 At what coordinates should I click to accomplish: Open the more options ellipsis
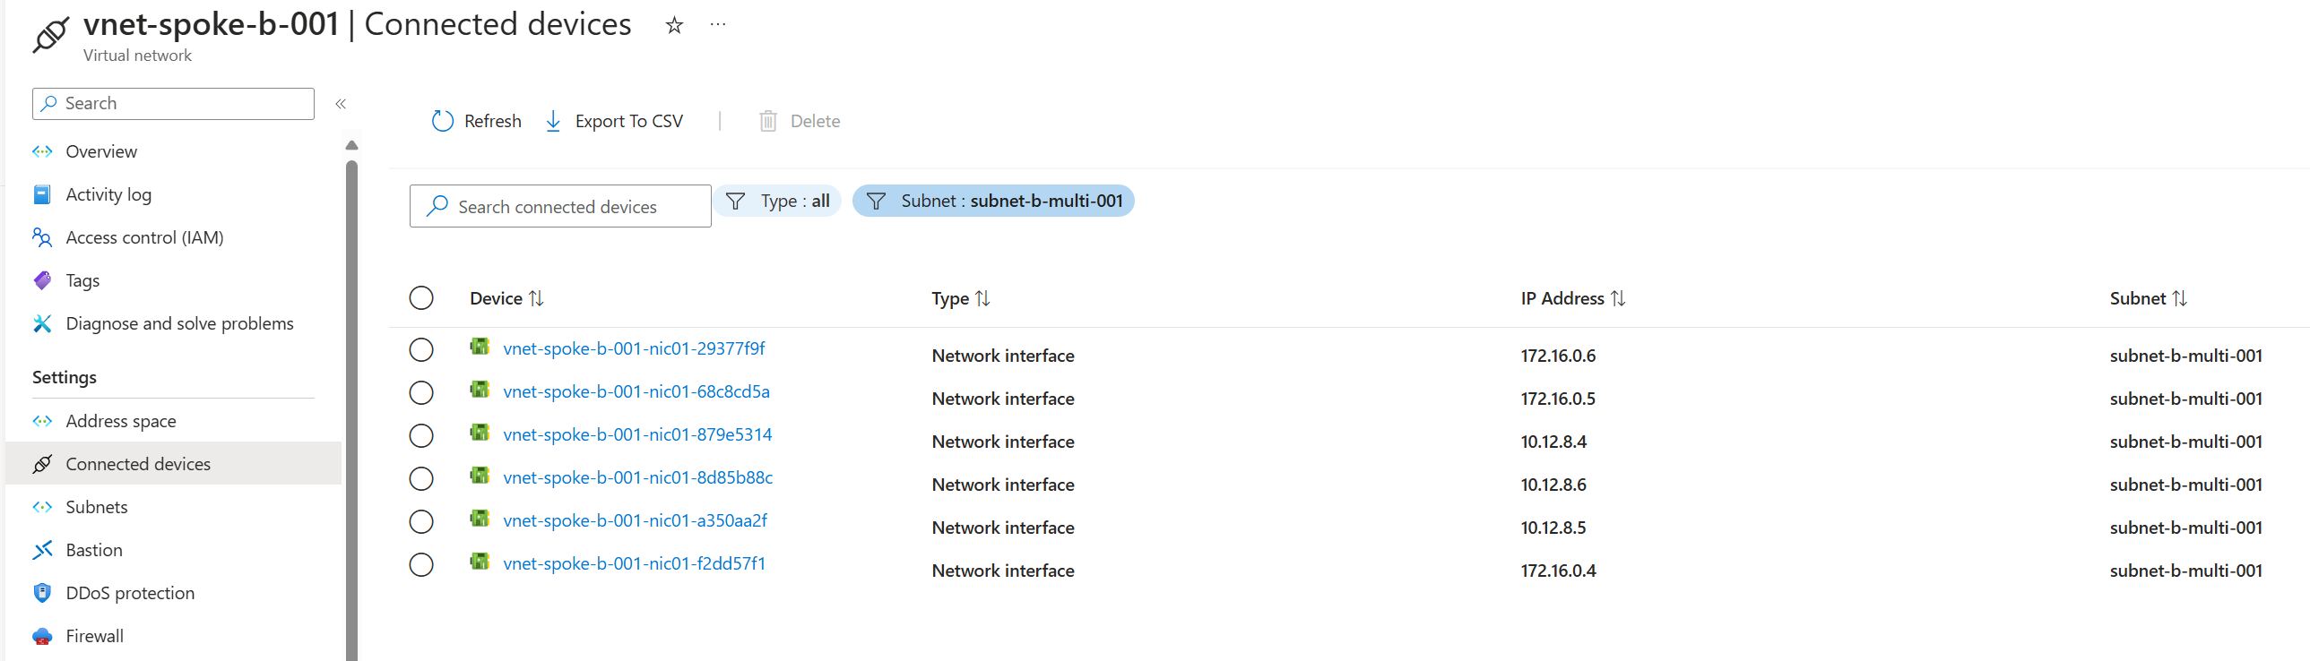pos(717,25)
